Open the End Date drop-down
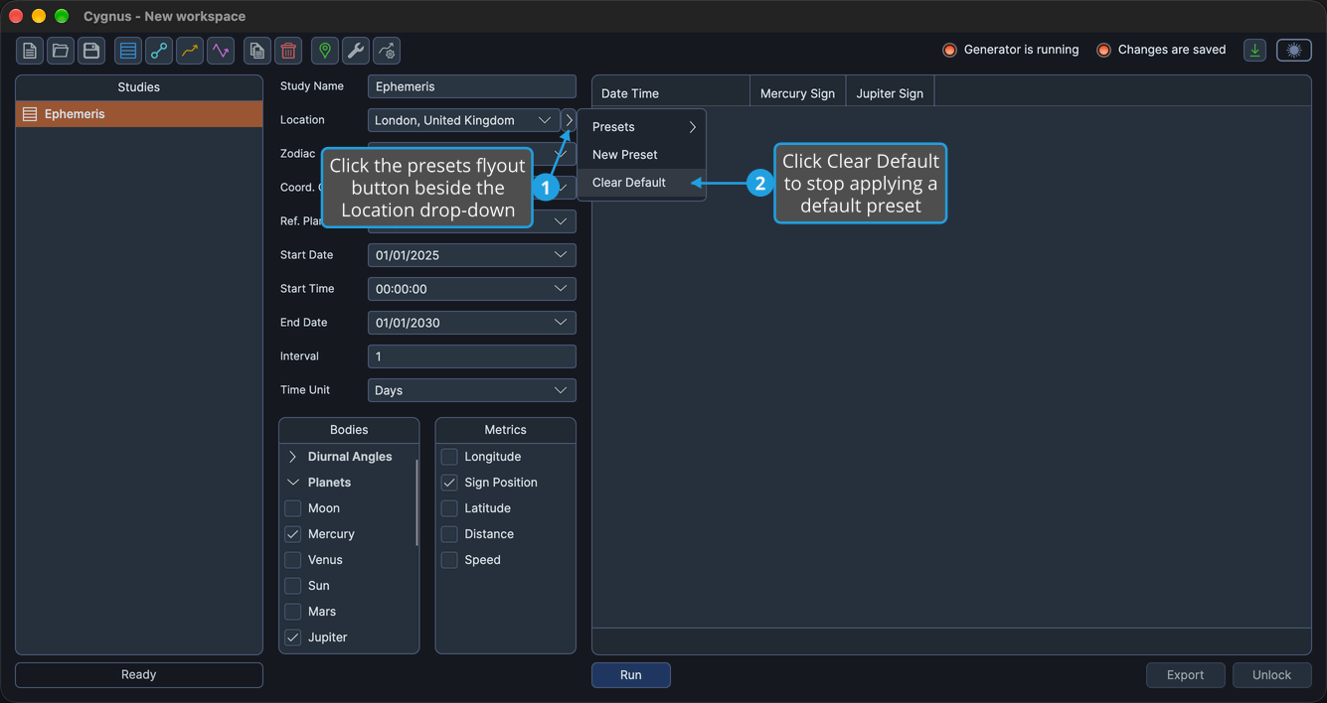1327x703 pixels. pyautogui.click(x=471, y=323)
